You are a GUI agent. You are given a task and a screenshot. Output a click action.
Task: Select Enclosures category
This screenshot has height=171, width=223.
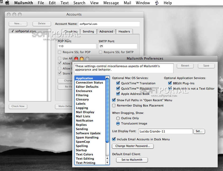(90, 91)
